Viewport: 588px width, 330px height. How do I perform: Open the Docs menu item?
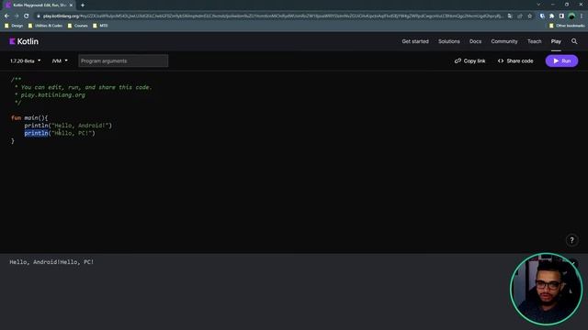point(475,41)
